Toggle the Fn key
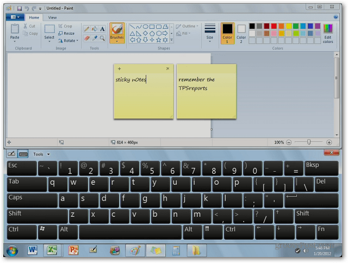 click(327, 232)
